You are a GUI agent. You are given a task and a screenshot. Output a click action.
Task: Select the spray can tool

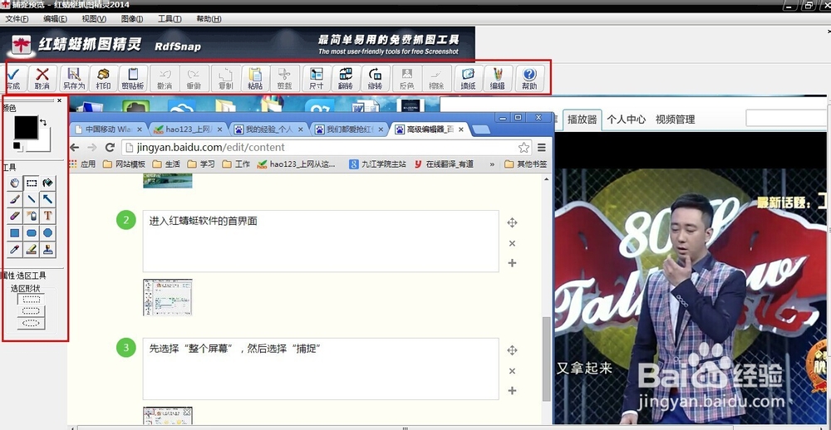[x=32, y=216]
